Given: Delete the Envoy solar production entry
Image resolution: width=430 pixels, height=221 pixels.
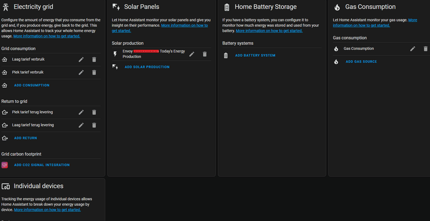Looking at the screenshot, I should (205, 54).
